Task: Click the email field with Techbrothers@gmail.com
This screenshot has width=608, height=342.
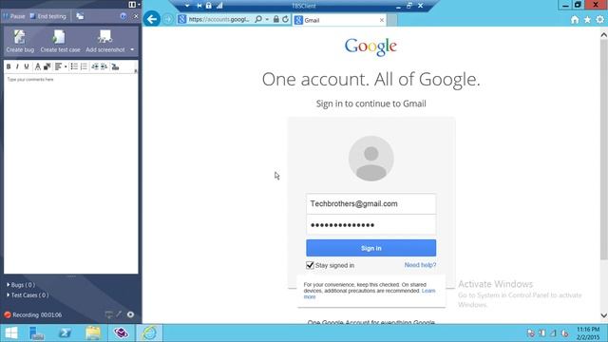Action: tap(371, 203)
